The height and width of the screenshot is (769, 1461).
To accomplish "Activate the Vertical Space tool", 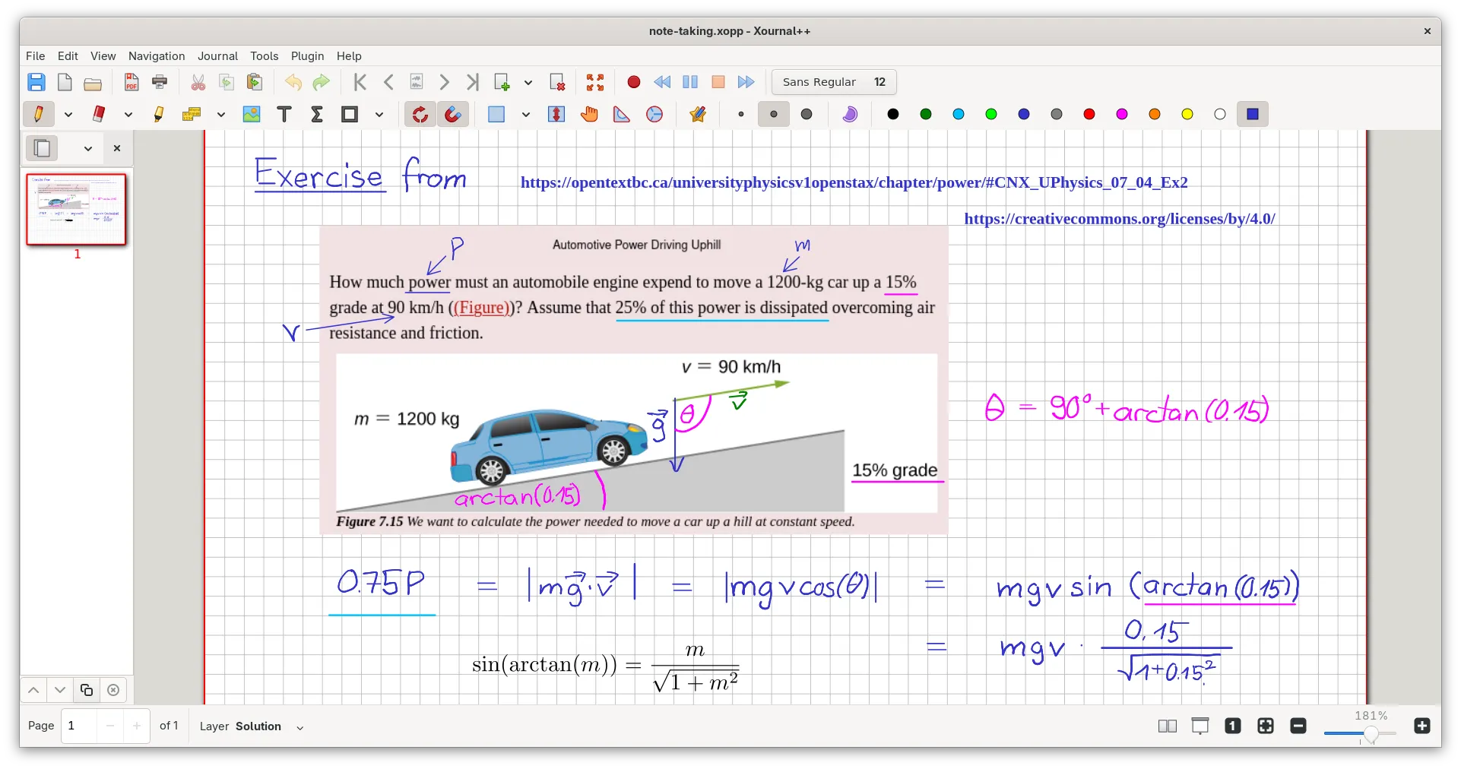I will 556,114.
